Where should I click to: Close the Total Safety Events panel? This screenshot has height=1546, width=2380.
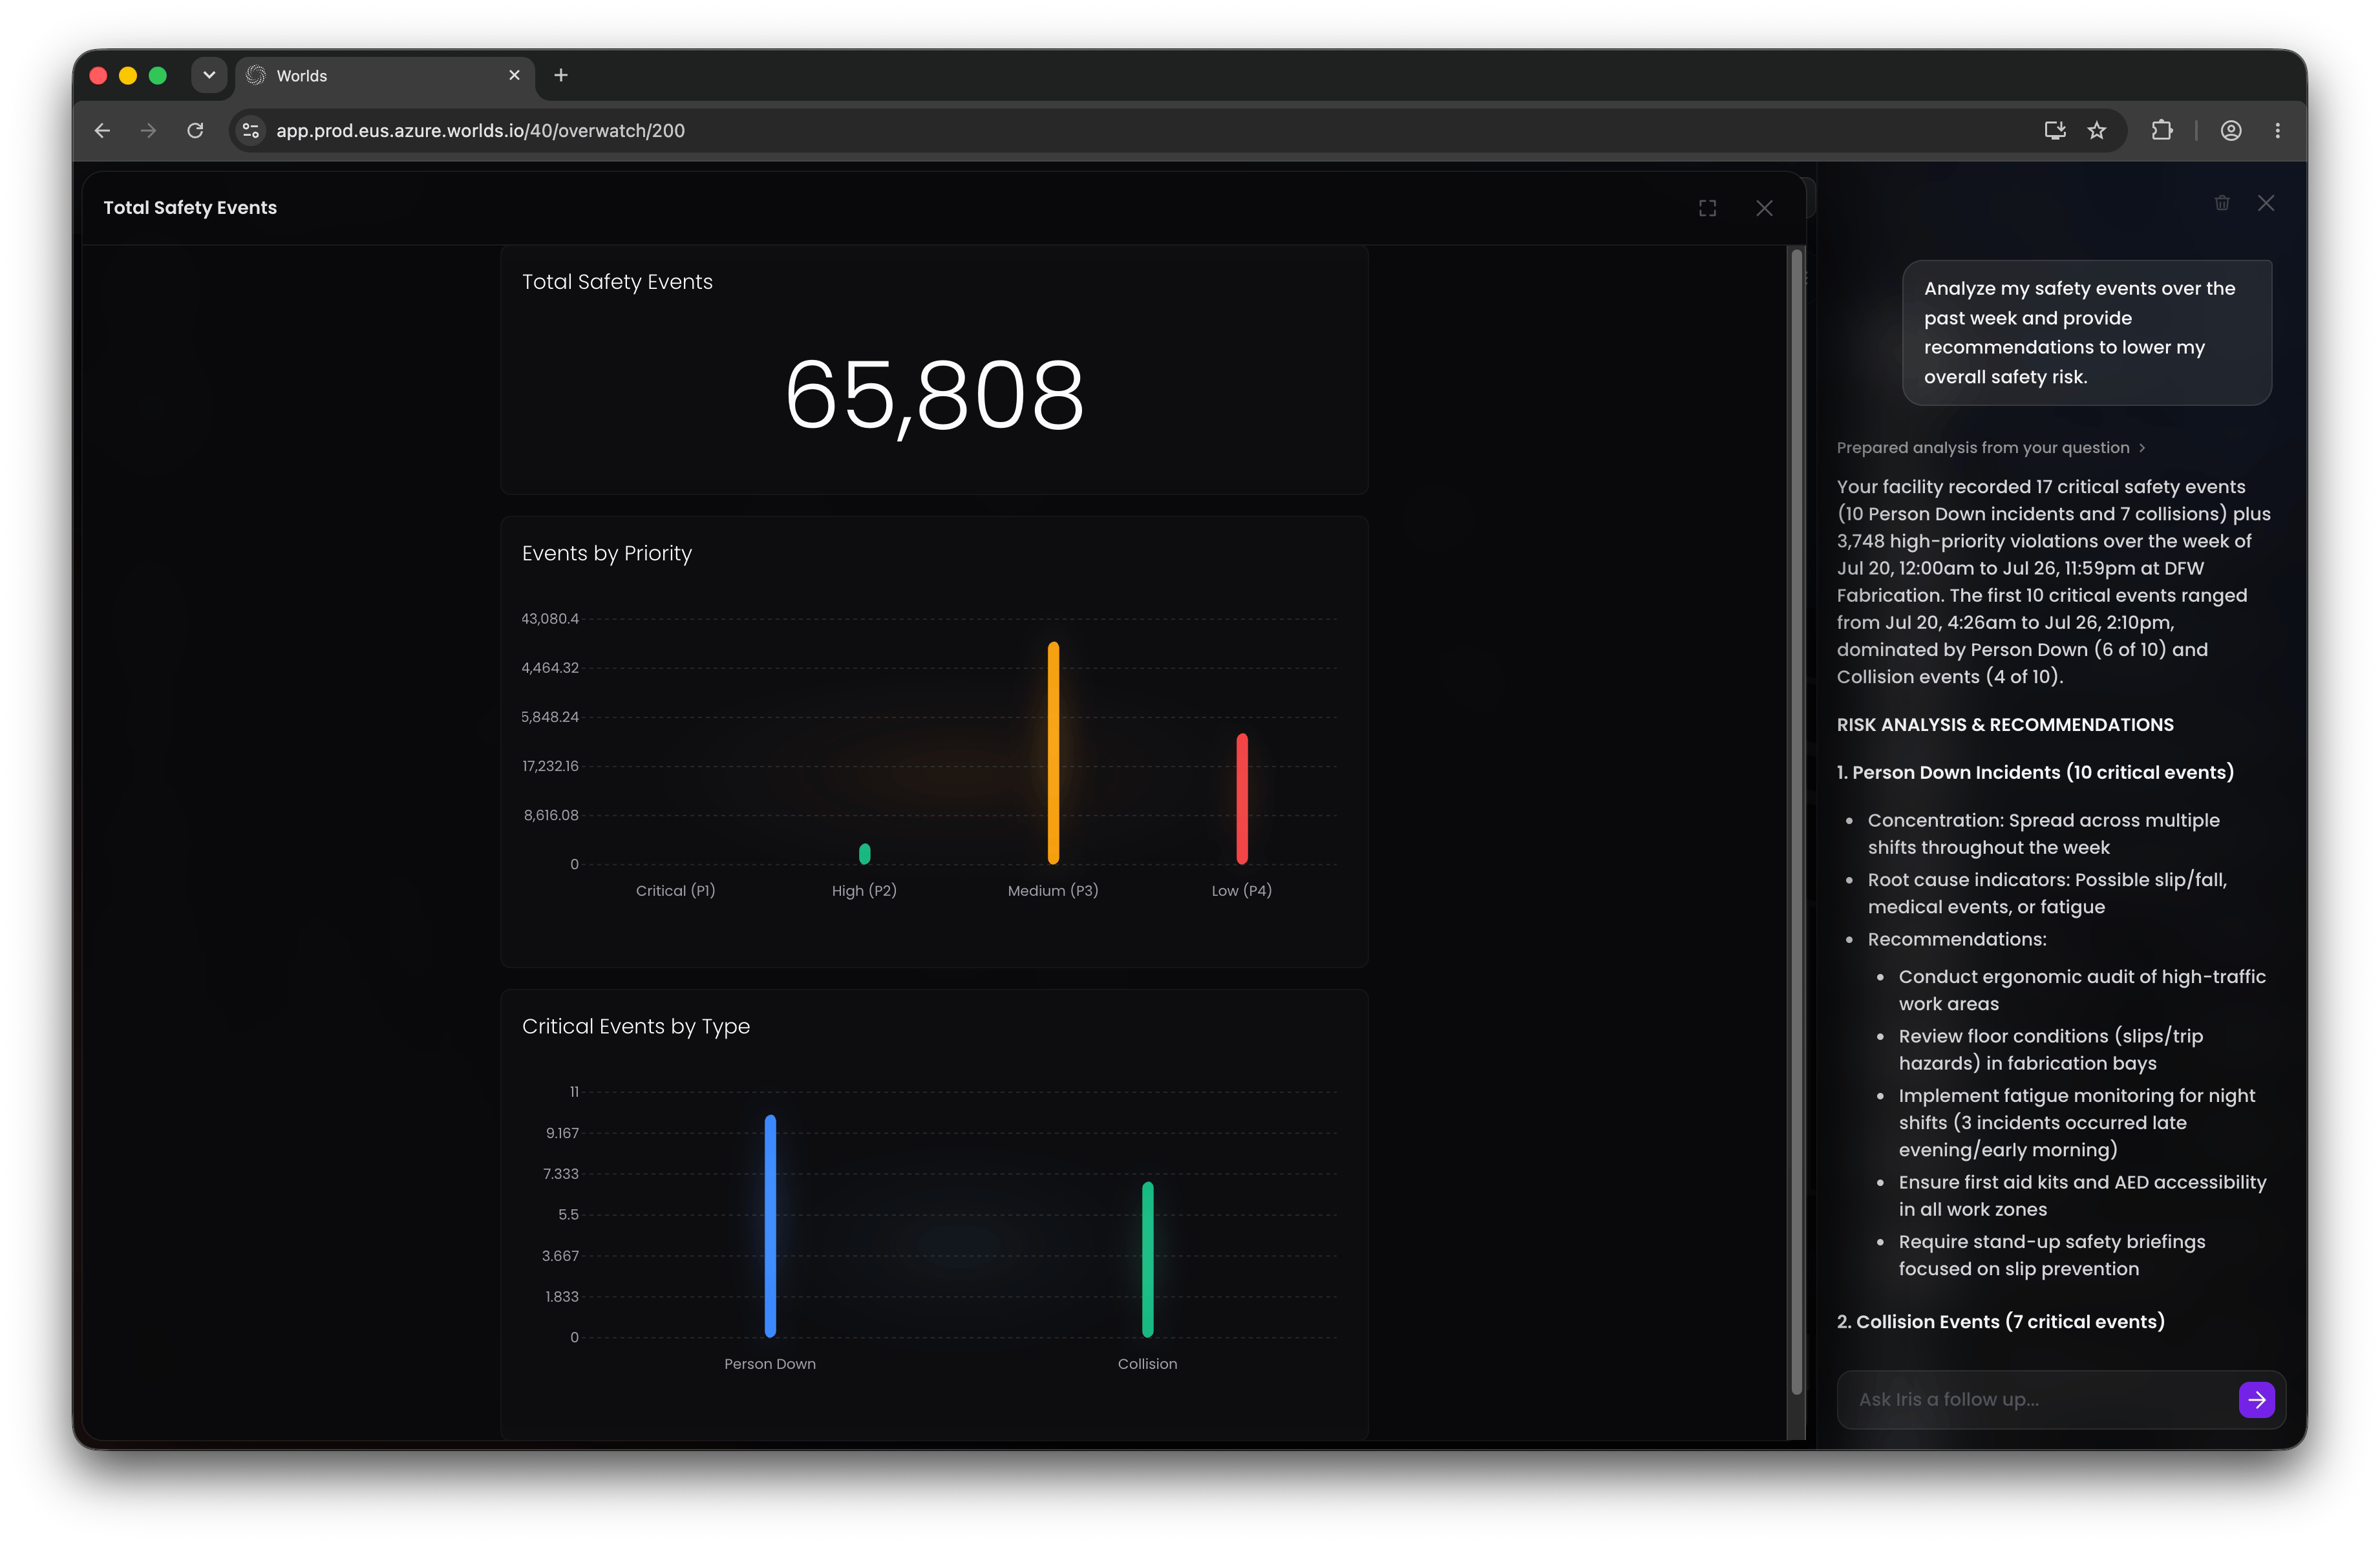pyautogui.click(x=1764, y=208)
